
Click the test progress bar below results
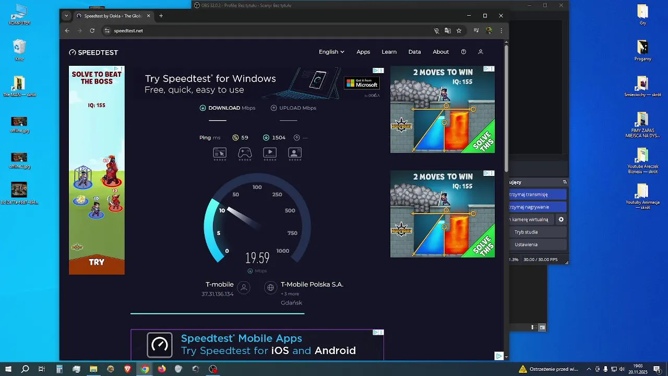217,313
